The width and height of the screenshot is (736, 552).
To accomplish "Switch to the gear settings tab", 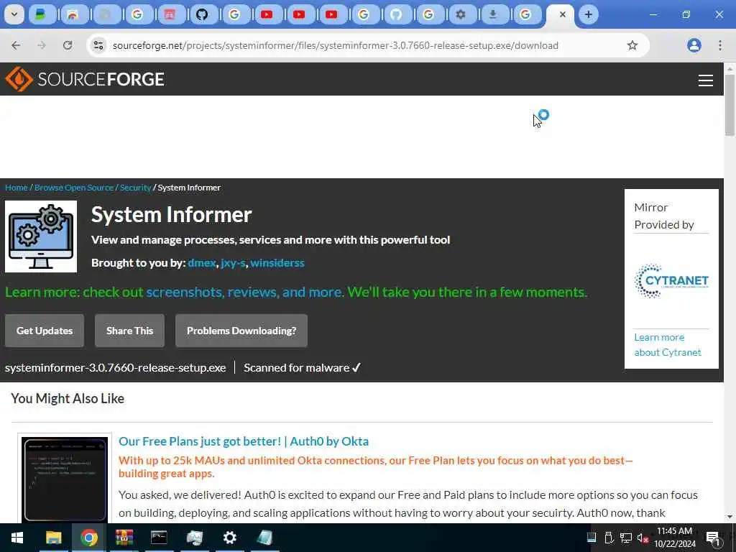I will pyautogui.click(x=461, y=14).
